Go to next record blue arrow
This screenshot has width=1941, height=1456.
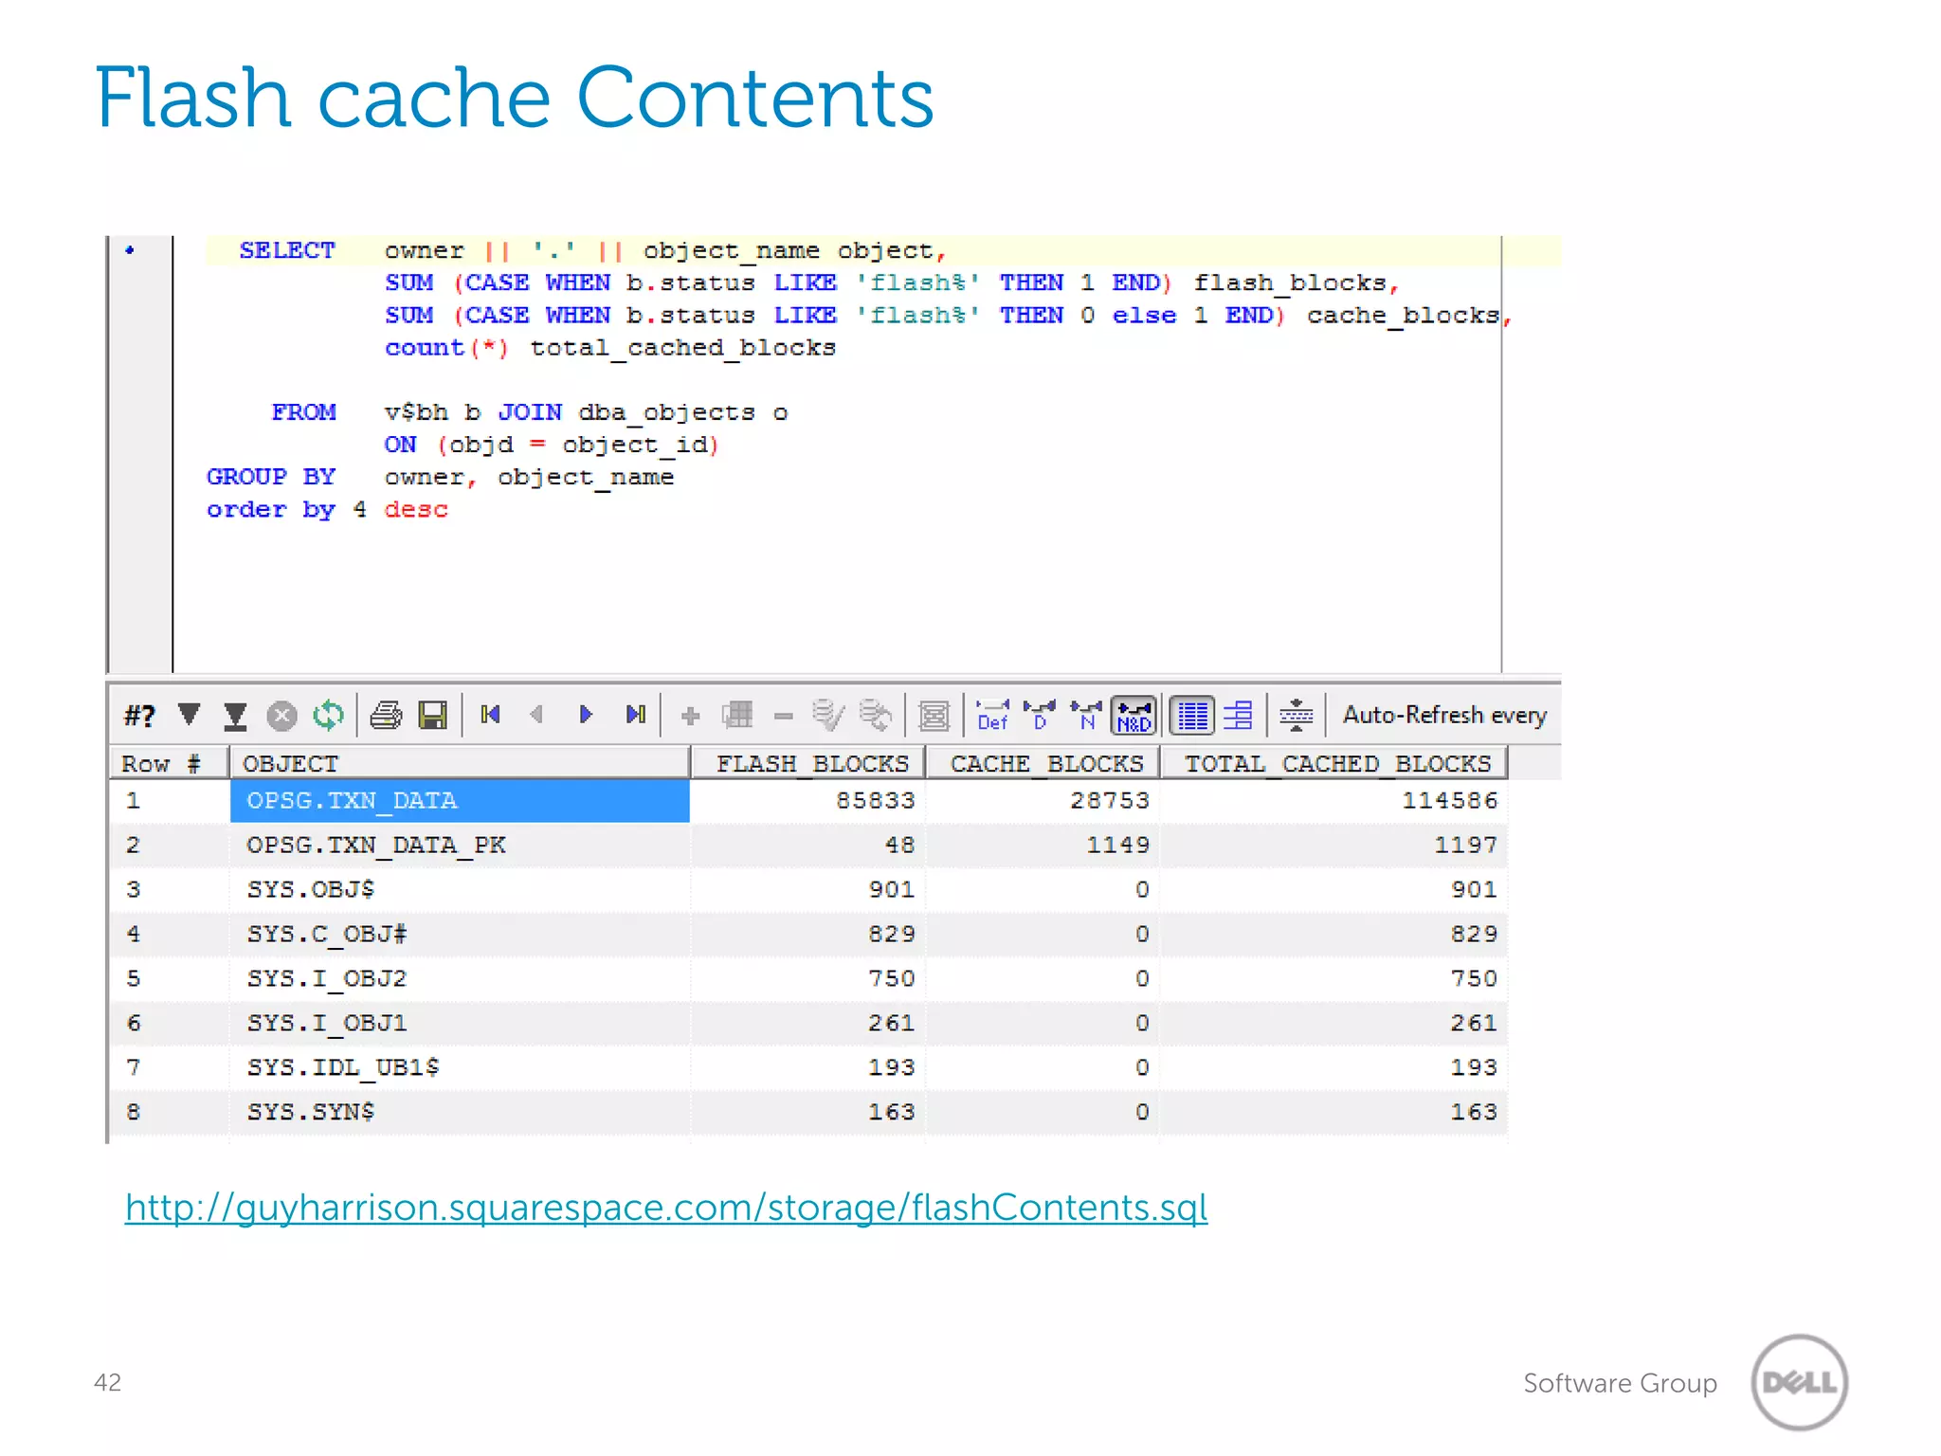586,714
